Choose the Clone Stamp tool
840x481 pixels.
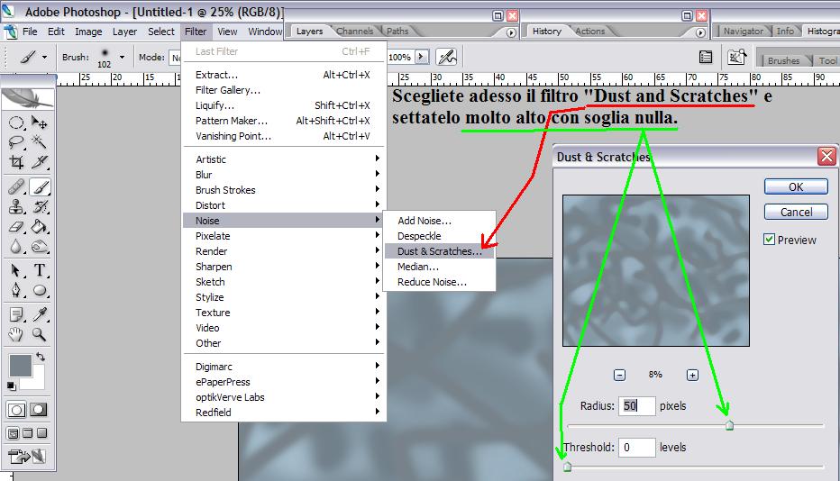[16, 207]
